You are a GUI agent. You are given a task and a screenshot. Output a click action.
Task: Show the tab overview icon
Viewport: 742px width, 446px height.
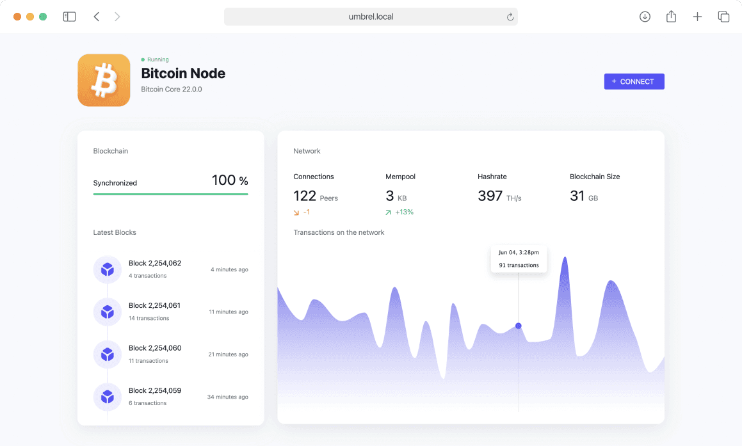point(723,17)
